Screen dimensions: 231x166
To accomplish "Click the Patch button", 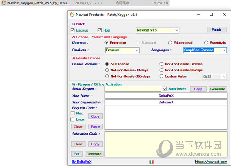I will point(216,30).
